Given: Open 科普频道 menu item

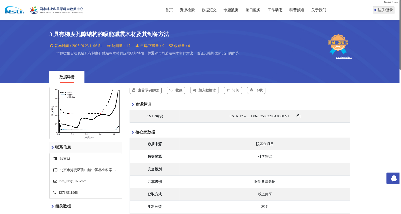Looking at the screenshot, I should coord(297,10).
